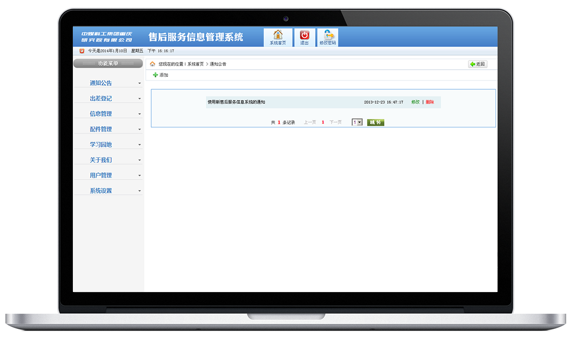Expand the 系统设置 menu arrow
571x358 pixels.
[x=139, y=191]
